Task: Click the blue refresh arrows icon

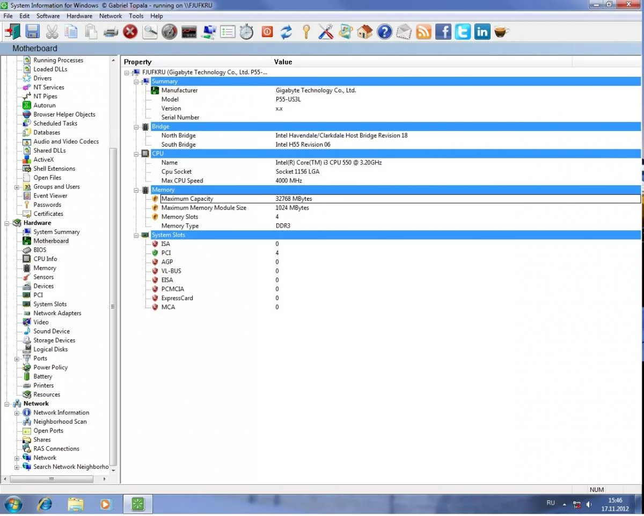Action: [286, 32]
